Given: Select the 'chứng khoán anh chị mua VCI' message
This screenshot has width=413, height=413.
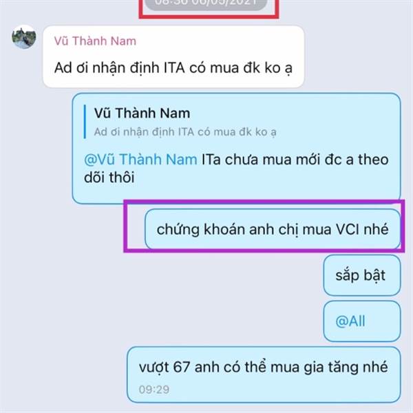Looking at the screenshot, I should coord(273,229).
